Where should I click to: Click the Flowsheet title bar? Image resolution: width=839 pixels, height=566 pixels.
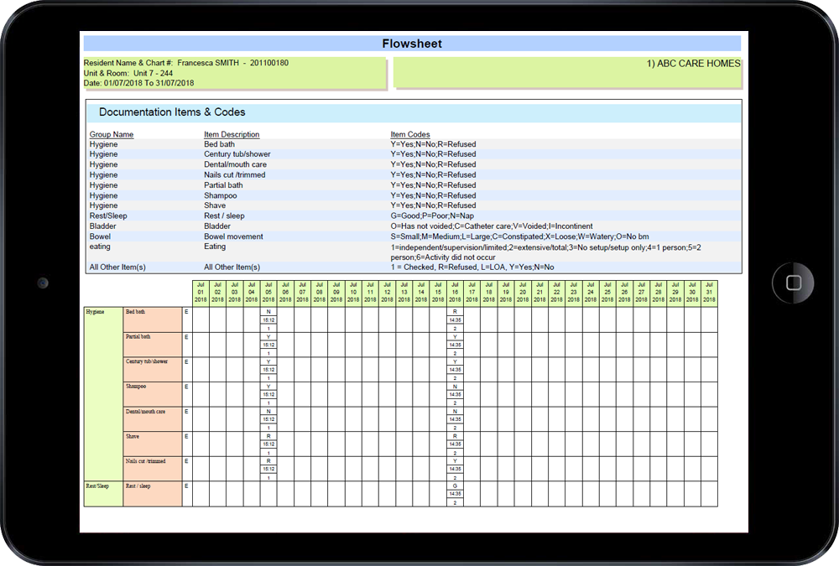[x=412, y=43]
